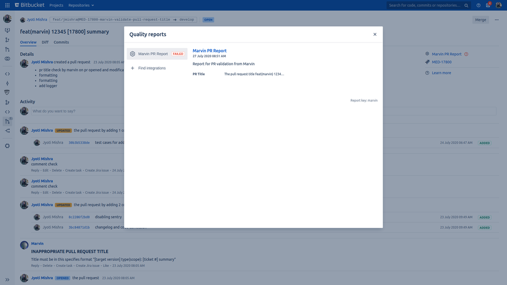Click the Create pull request sidebar icon
This screenshot has width=507, height=285.
pos(7,49)
